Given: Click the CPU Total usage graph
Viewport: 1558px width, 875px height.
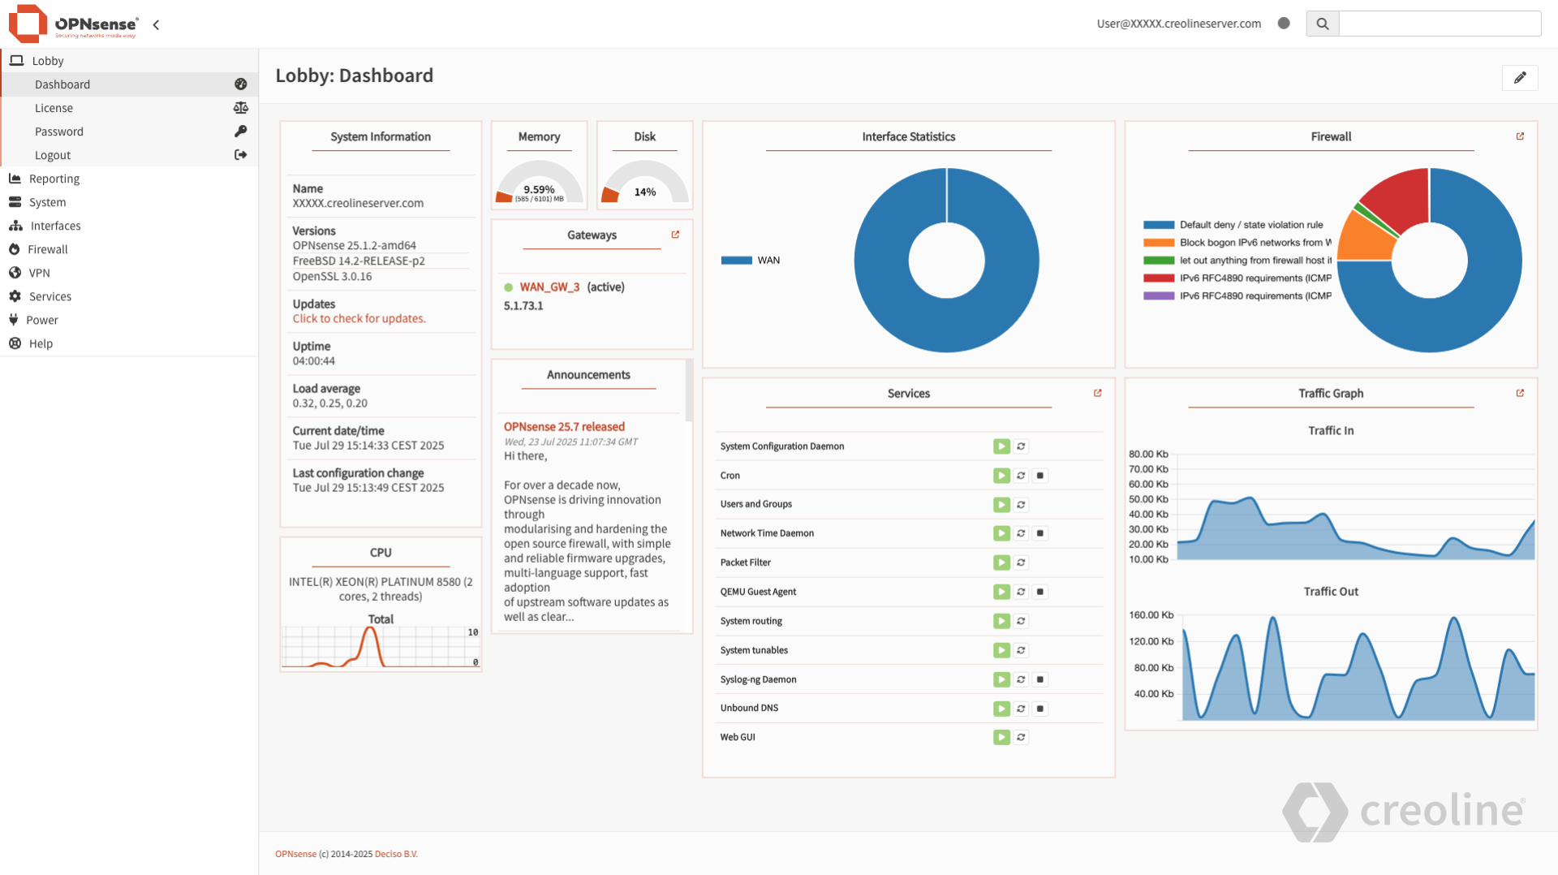Looking at the screenshot, I should (x=381, y=647).
